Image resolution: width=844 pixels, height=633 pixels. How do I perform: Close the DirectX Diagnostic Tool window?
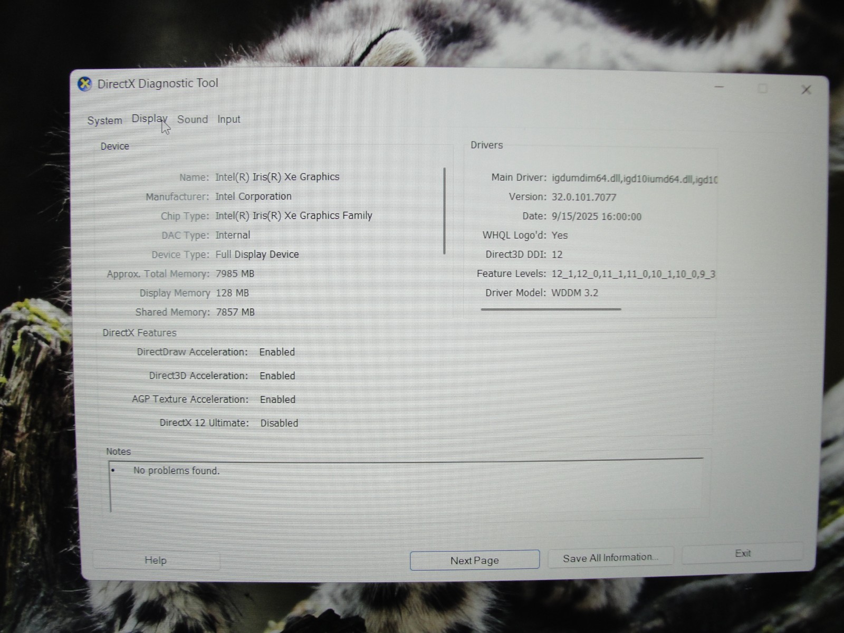pos(806,90)
